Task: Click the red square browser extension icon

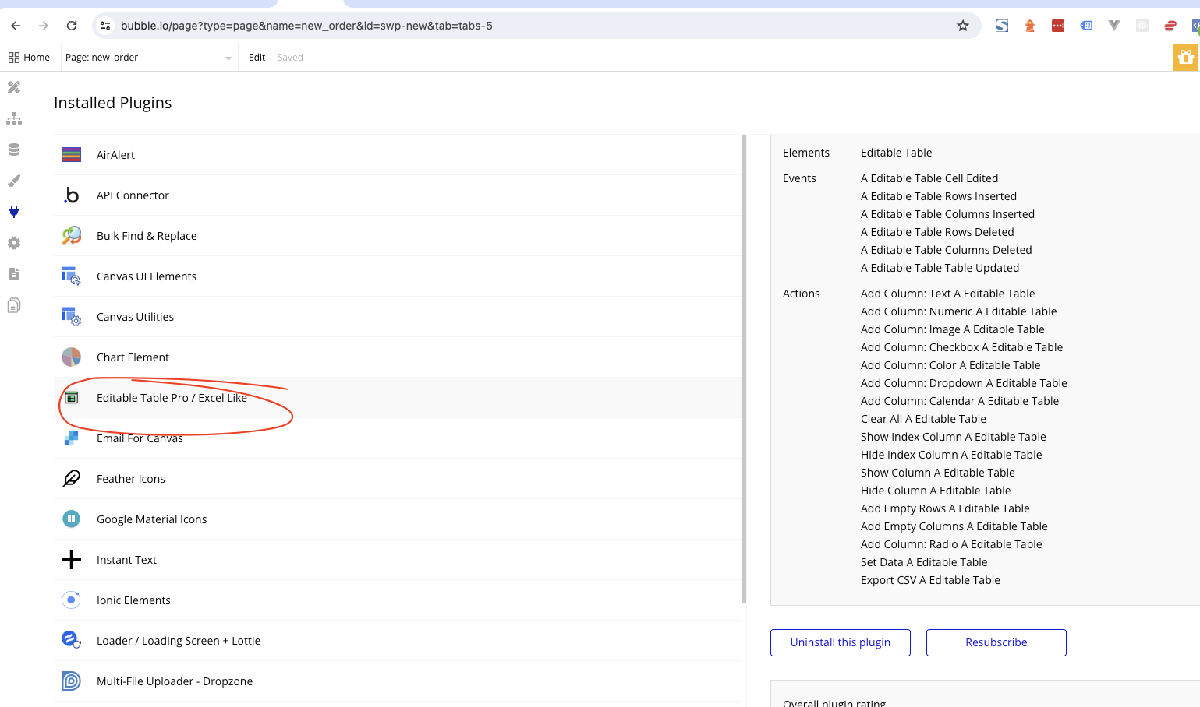Action: 1058,26
